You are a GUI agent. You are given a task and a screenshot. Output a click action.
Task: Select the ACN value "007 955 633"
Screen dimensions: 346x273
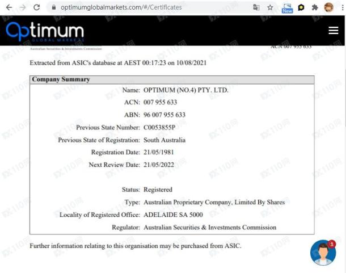160,102
